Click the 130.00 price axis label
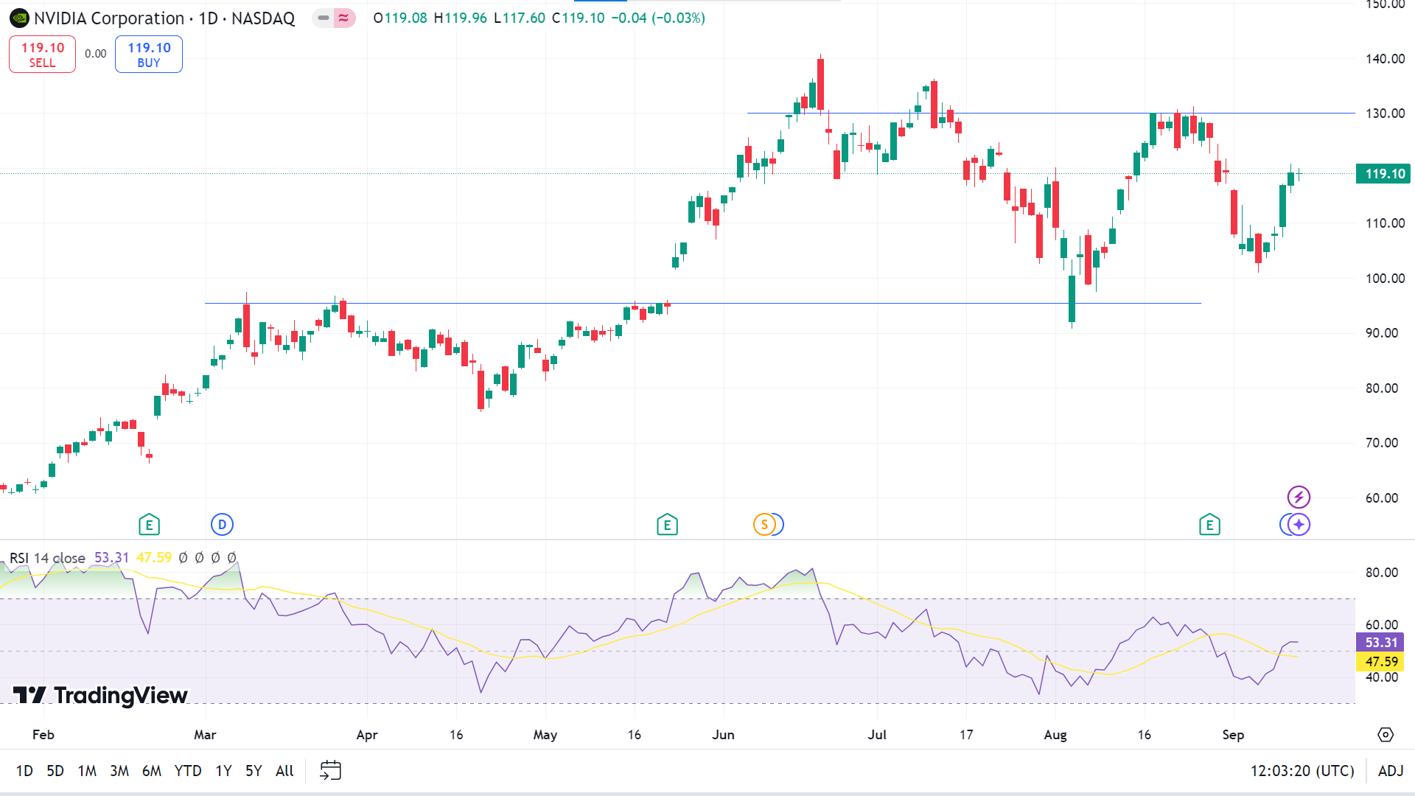 [1385, 114]
